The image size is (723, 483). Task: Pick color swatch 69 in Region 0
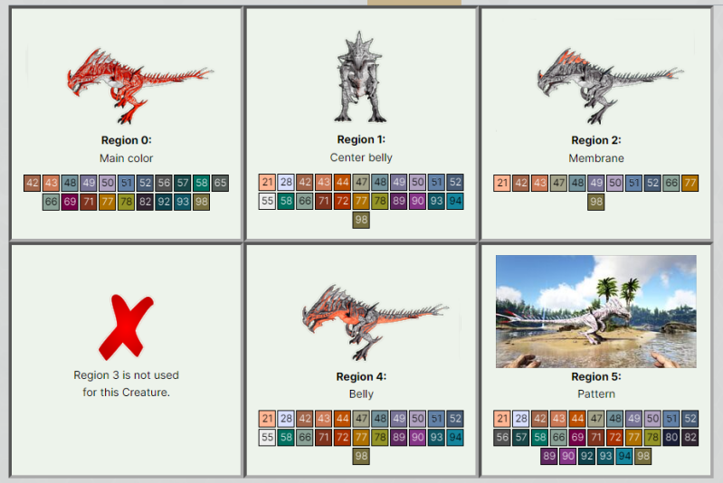70,202
